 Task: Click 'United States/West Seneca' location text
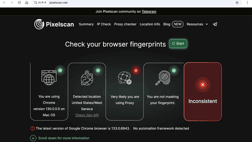(87, 106)
